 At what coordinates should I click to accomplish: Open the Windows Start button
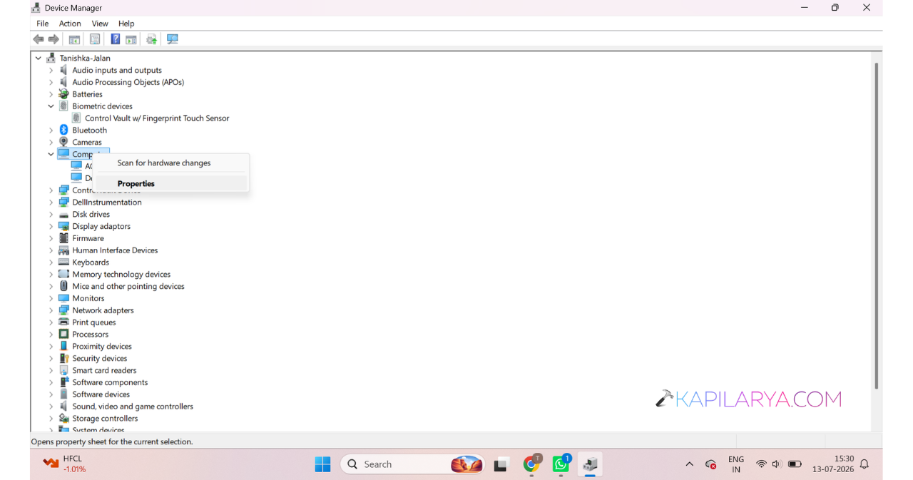click(322, 464)
